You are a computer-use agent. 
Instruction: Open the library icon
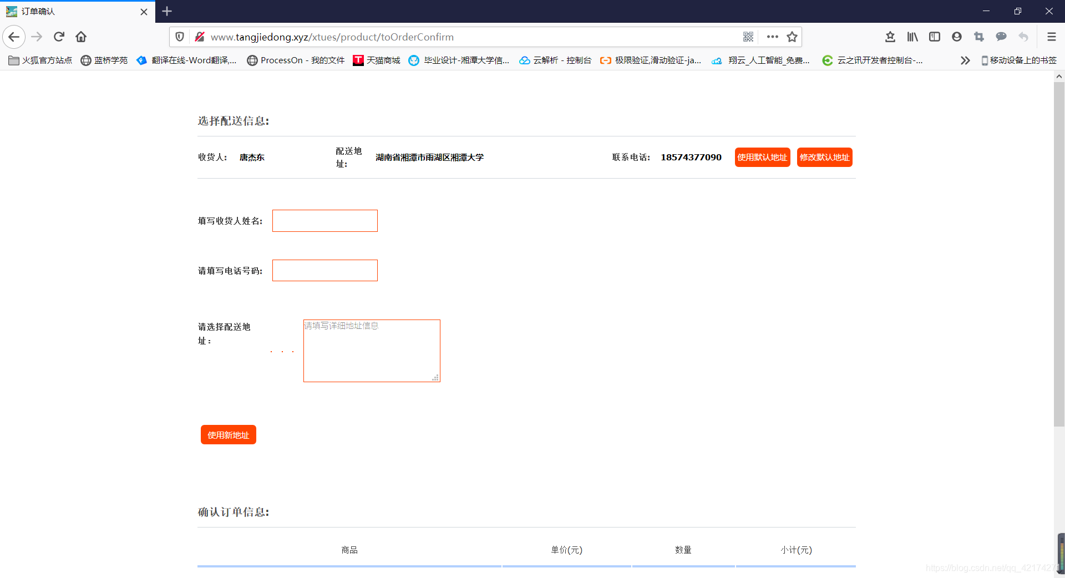(x=912, y=37)
